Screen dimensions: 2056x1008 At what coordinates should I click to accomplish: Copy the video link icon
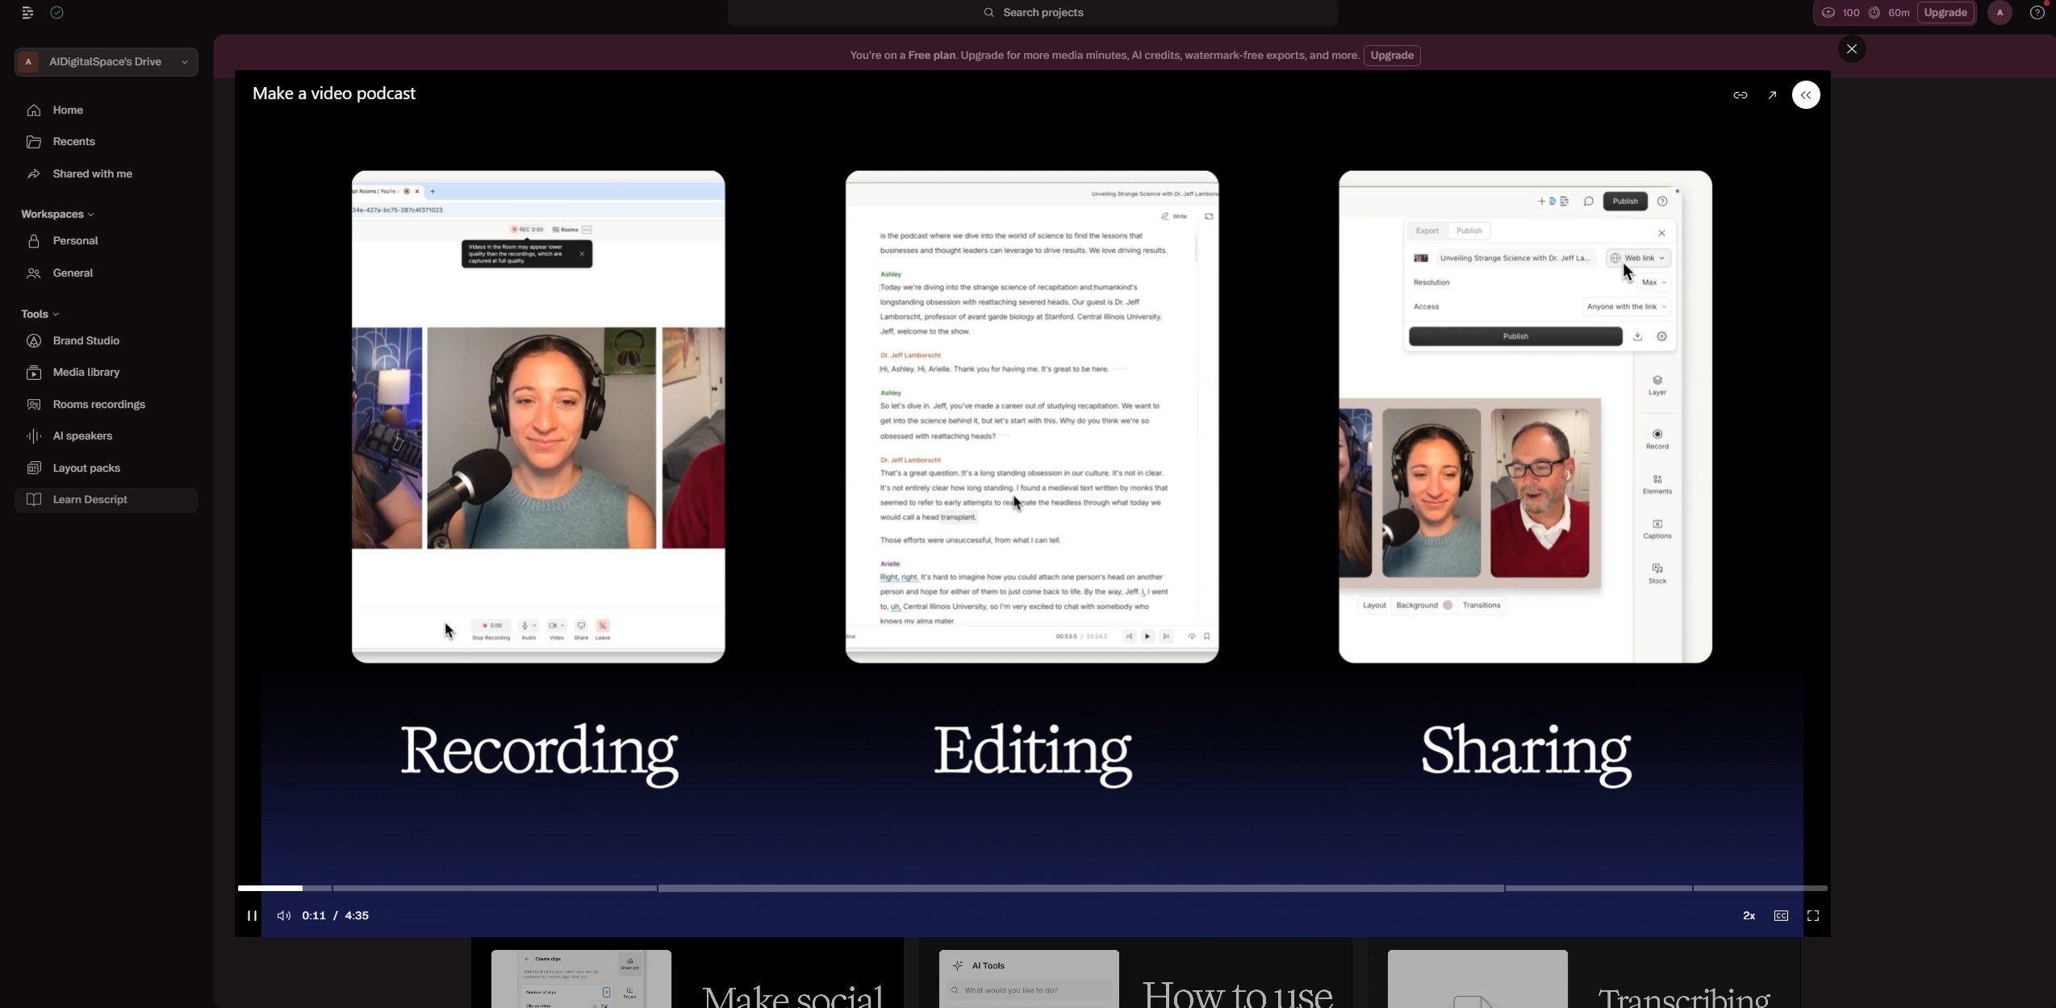point(1740,95)
